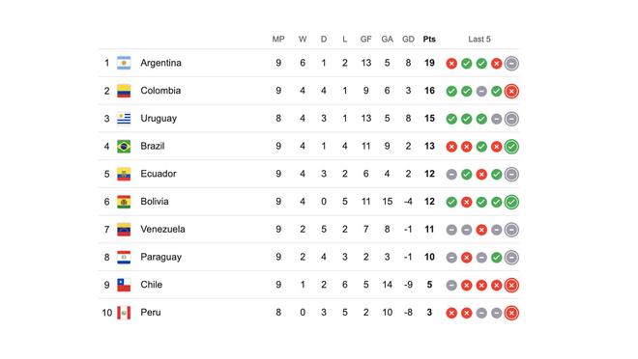Click the MP column header
The height and width of the screenshot is (359, 638).
278,39
